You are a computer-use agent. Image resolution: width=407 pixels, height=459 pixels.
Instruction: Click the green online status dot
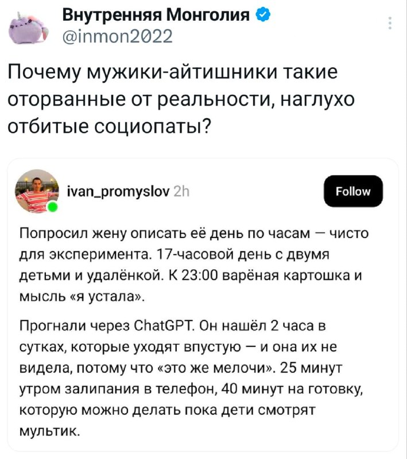(53, 206)
